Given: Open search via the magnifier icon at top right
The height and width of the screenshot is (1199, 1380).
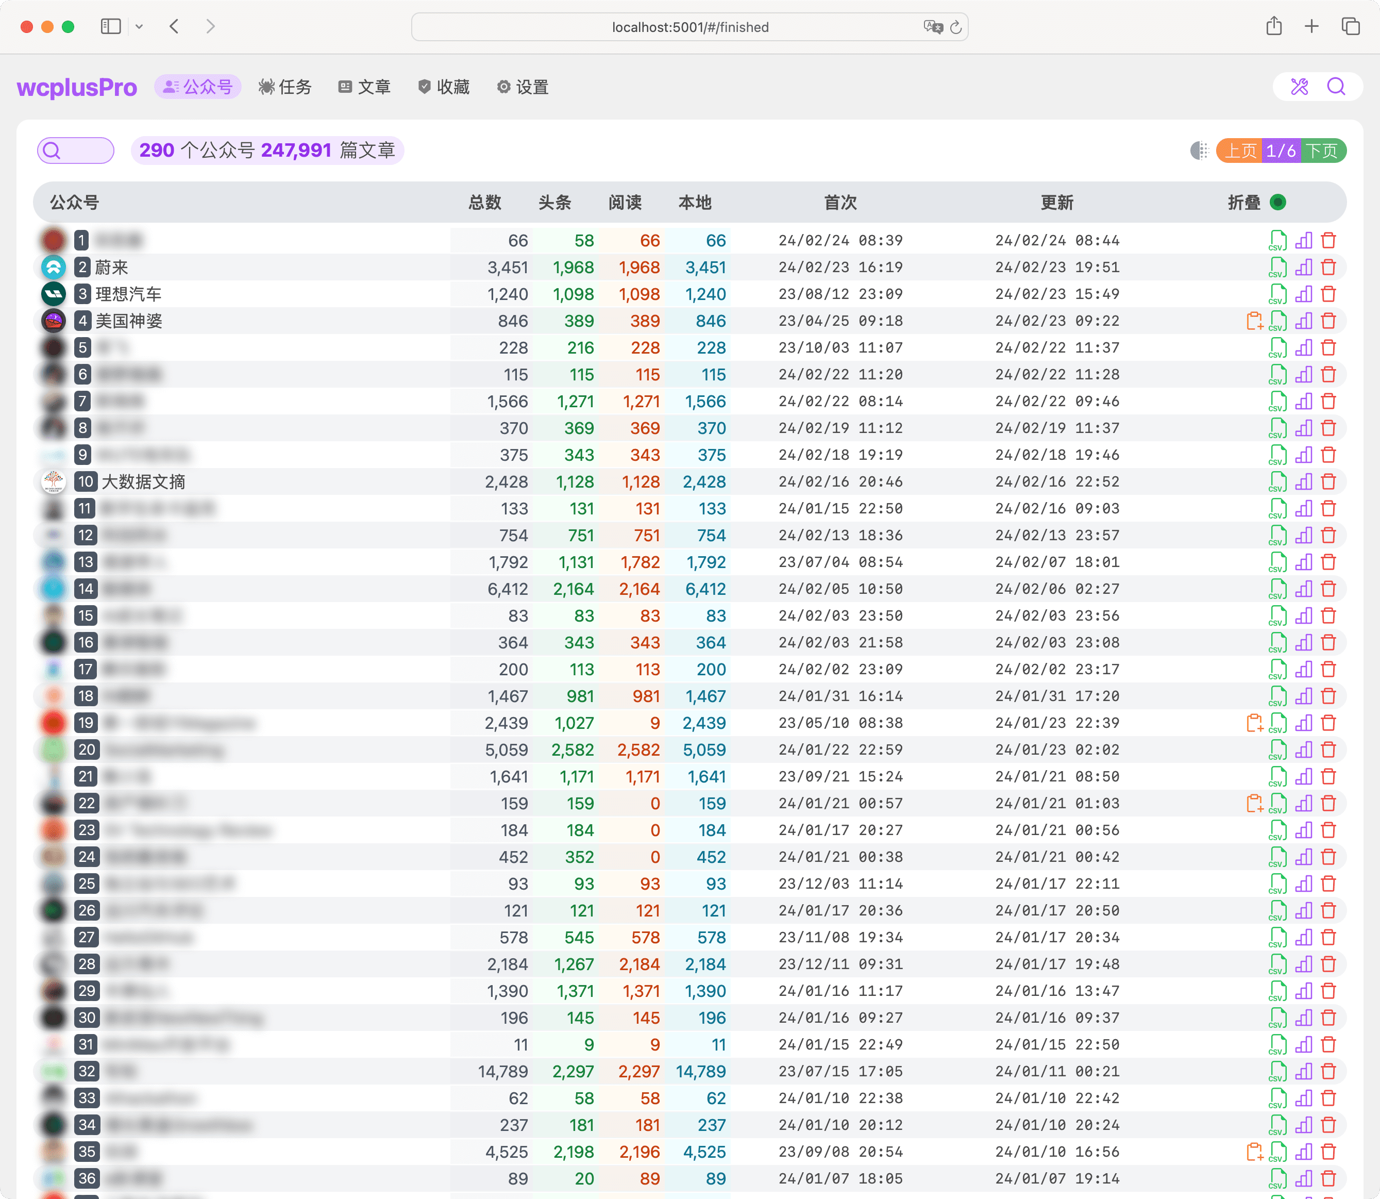Looking at the screenshot, I should click(x=1337, y=87).
